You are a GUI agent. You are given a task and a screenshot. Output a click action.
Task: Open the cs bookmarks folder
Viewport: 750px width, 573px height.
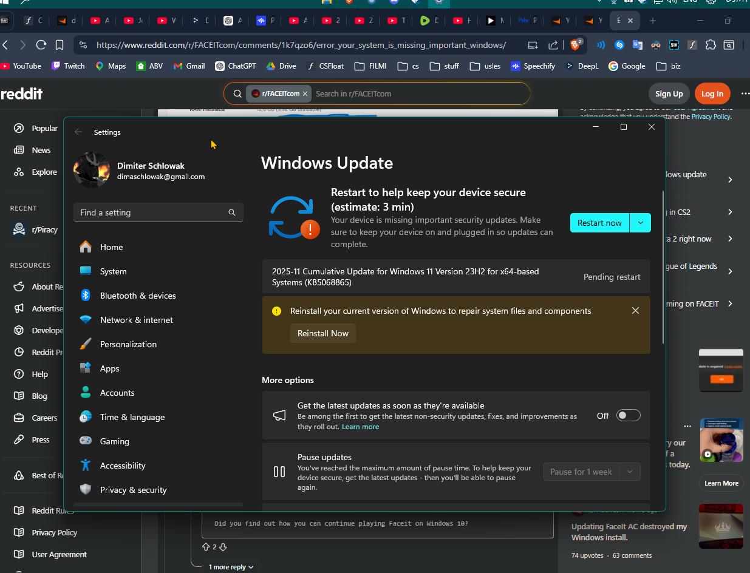(409, 66)
